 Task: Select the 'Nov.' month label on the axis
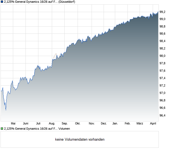92,123
